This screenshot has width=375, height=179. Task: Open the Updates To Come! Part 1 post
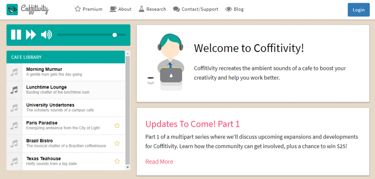(x=192, y=124)
